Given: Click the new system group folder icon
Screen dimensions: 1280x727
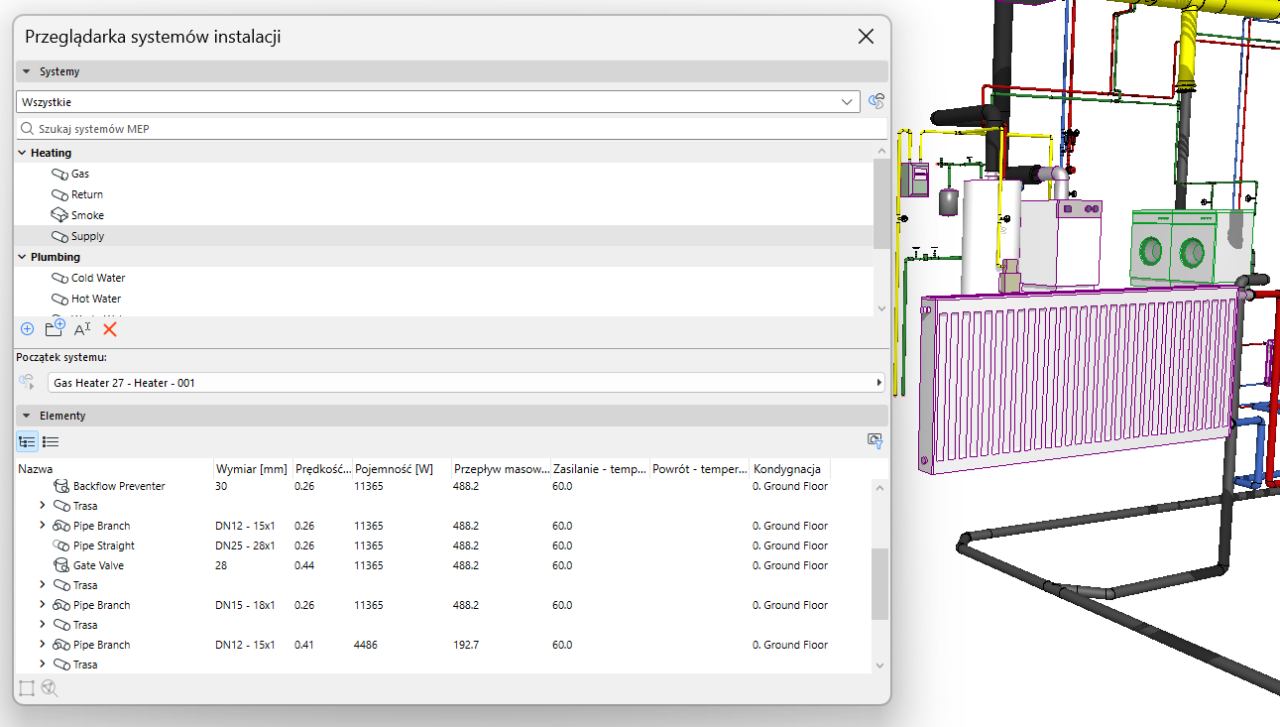Looking at the screenshot, I should click(55, 327).
